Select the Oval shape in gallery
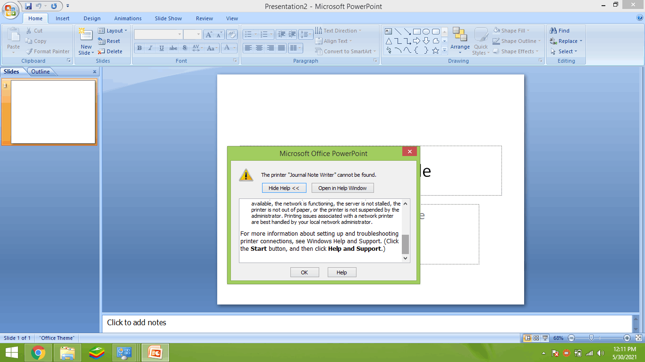Viewport: 645px width, 362px height. 426,32
